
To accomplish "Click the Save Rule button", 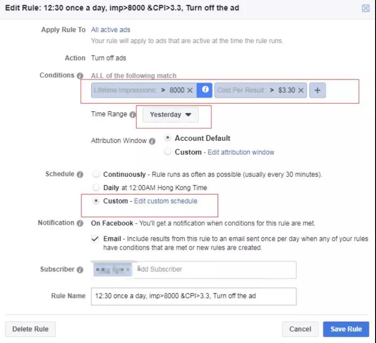I will [346, 329].
